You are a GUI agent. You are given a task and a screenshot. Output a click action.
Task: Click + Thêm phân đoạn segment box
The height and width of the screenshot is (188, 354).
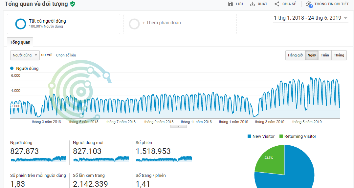point(180,24)
